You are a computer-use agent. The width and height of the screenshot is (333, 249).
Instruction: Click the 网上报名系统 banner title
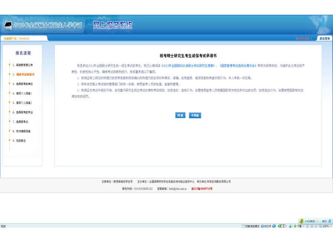tap(112, 25)
